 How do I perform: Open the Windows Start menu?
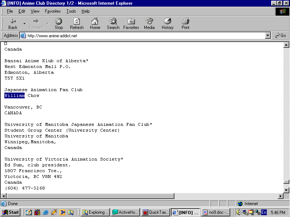coord(11,212)
